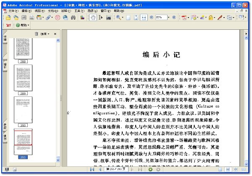252x176 pixels.
Task: Open the 工具 menu
Action: (x=79, y=11)
